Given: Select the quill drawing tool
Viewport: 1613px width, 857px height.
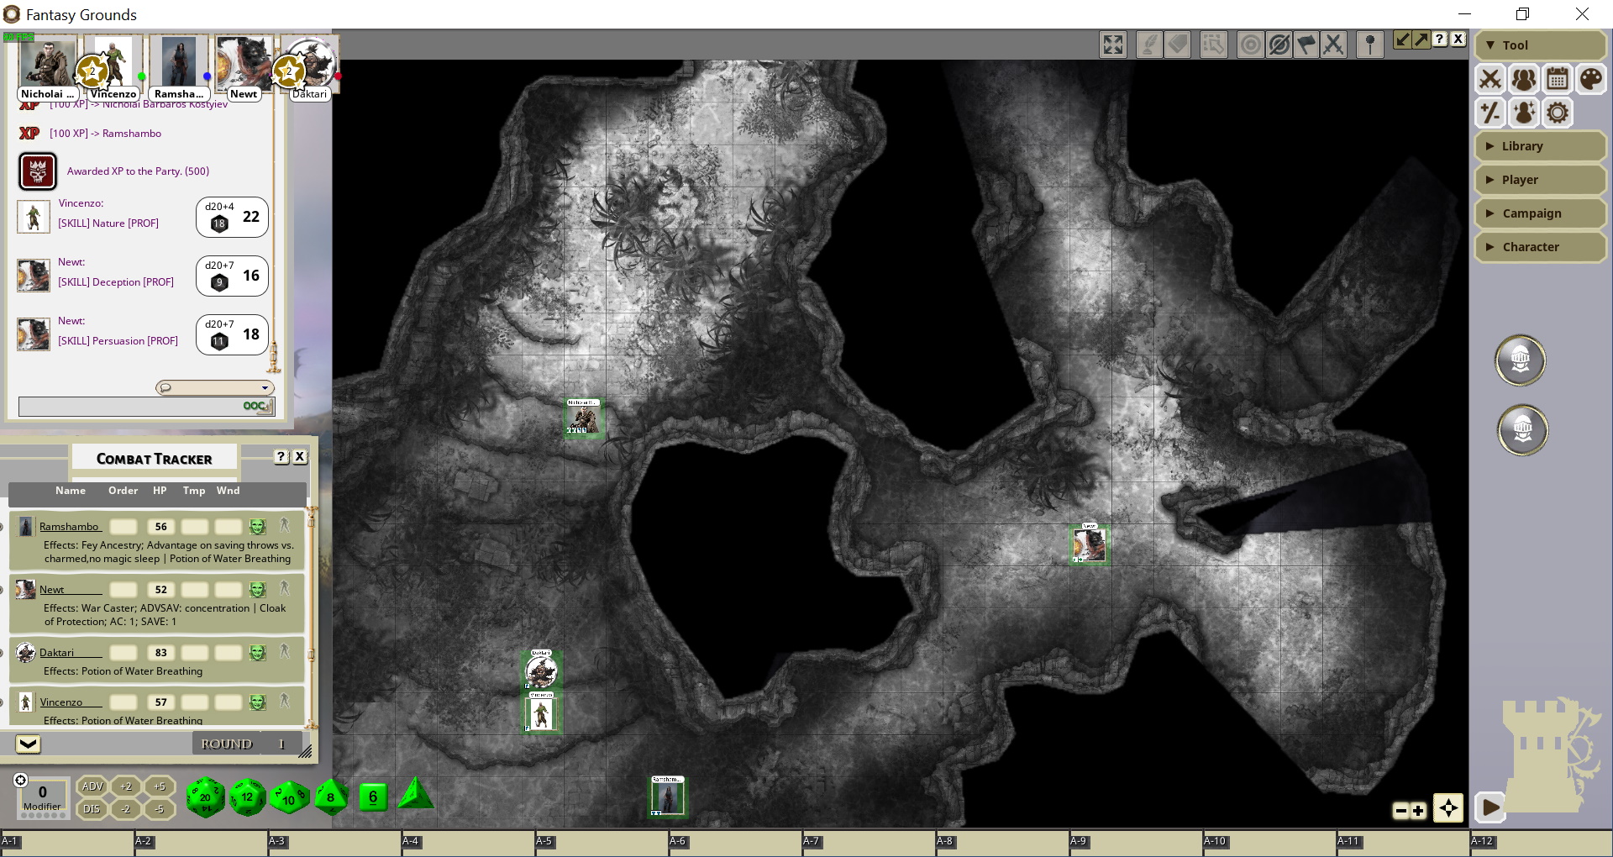Looking at the screenshot, I should [x=1148, y=45].
